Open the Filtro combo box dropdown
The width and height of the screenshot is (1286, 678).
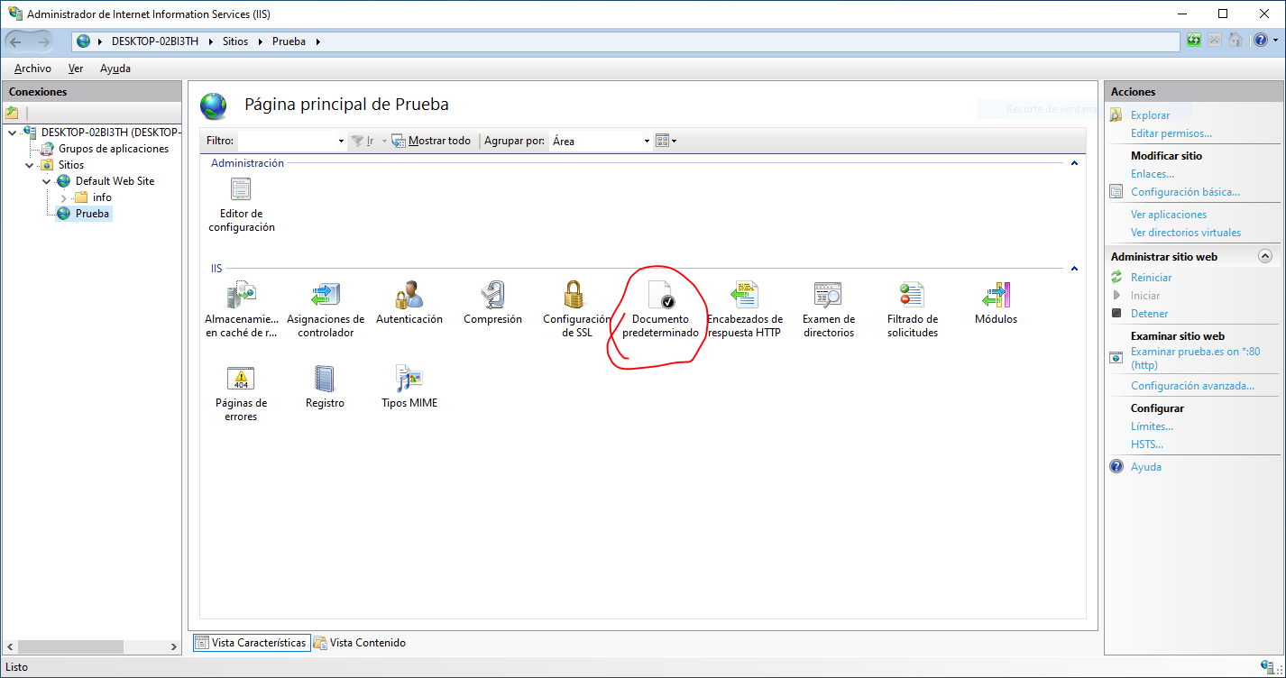coord(341,142)
